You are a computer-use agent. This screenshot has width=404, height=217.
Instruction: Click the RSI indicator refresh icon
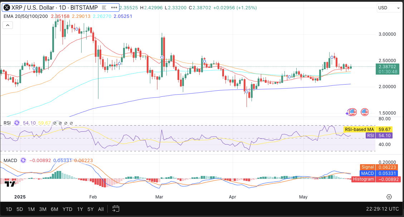click(x=17, y=123)
